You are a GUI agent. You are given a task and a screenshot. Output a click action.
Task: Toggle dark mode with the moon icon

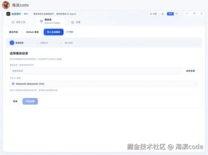(162, 14)
